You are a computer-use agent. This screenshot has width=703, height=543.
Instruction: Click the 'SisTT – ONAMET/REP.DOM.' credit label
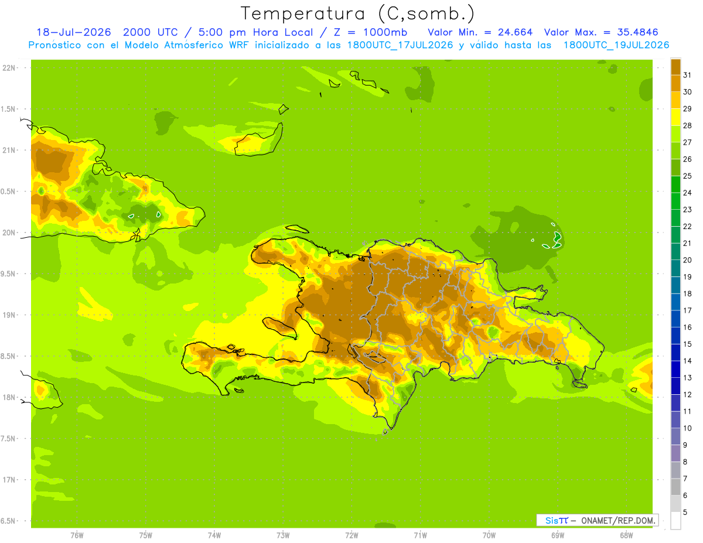[597, 520]
